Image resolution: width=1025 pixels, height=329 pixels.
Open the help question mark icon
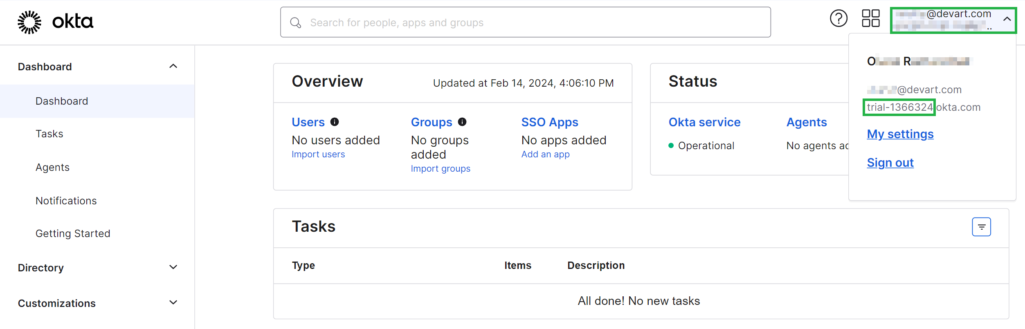pos(838,18)
